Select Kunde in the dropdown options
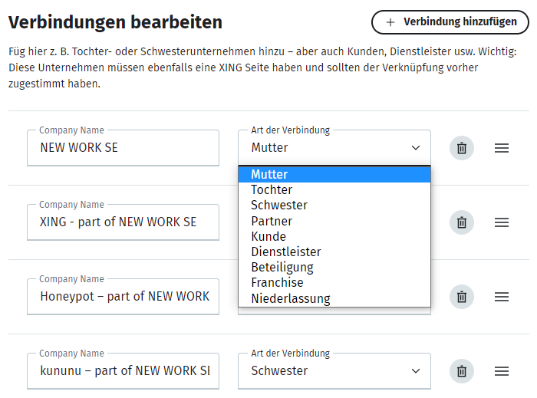Image resolution: width=537 pixels, height=398 pixels. click(268, 236)
